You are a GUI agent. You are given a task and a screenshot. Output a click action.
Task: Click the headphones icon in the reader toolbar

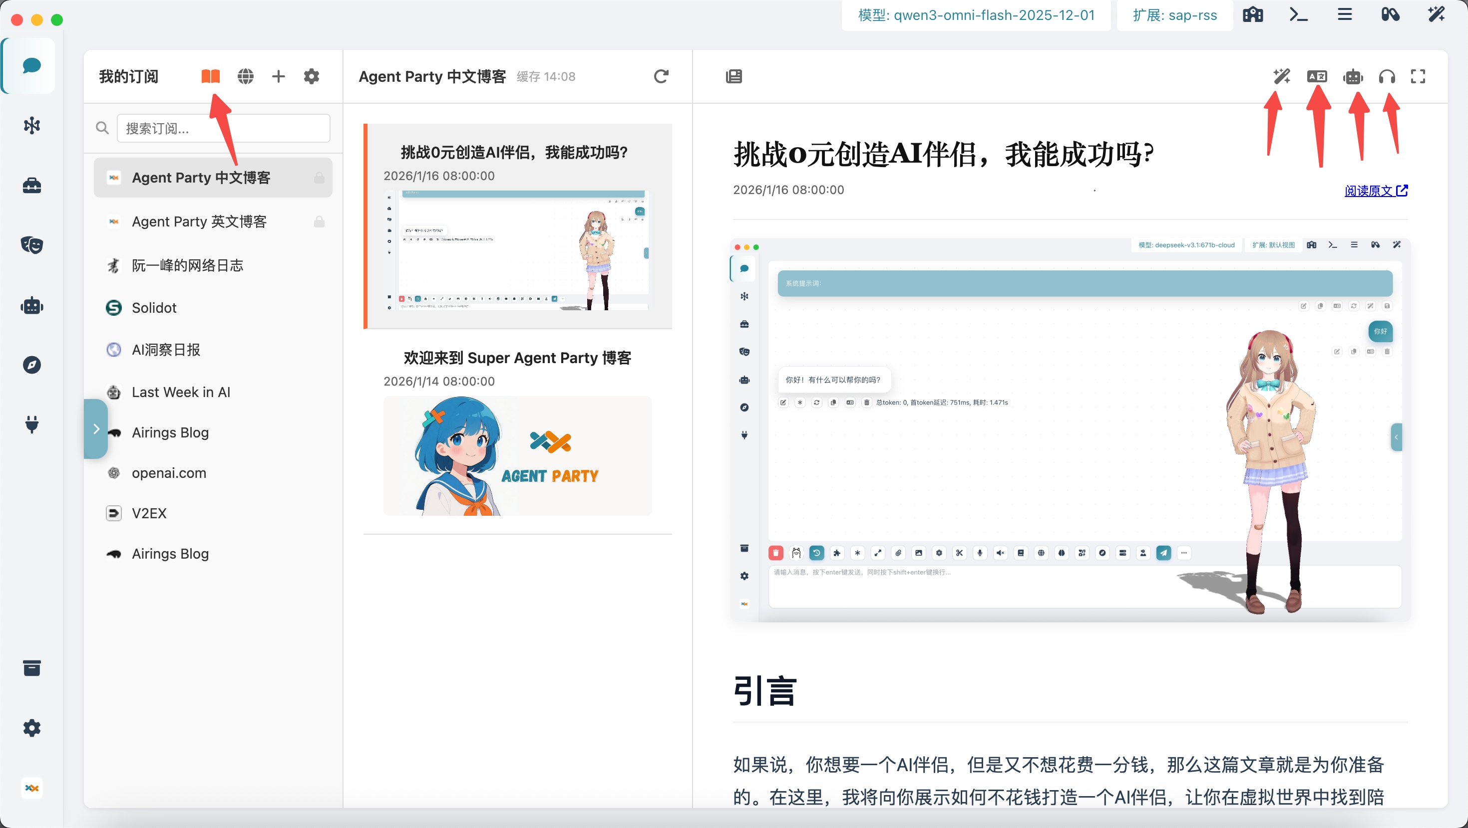click(1387, 76)
